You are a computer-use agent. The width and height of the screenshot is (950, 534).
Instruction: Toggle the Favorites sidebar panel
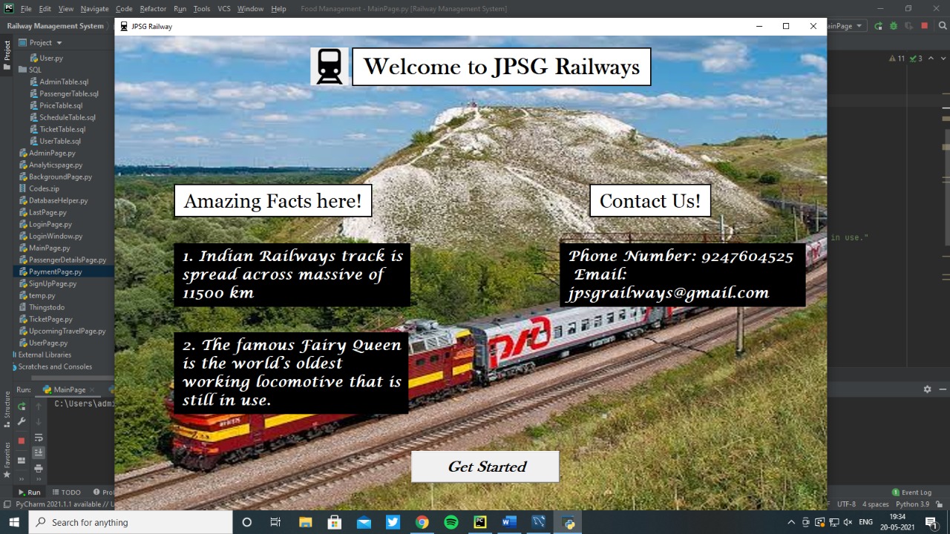tap(7, 456)
